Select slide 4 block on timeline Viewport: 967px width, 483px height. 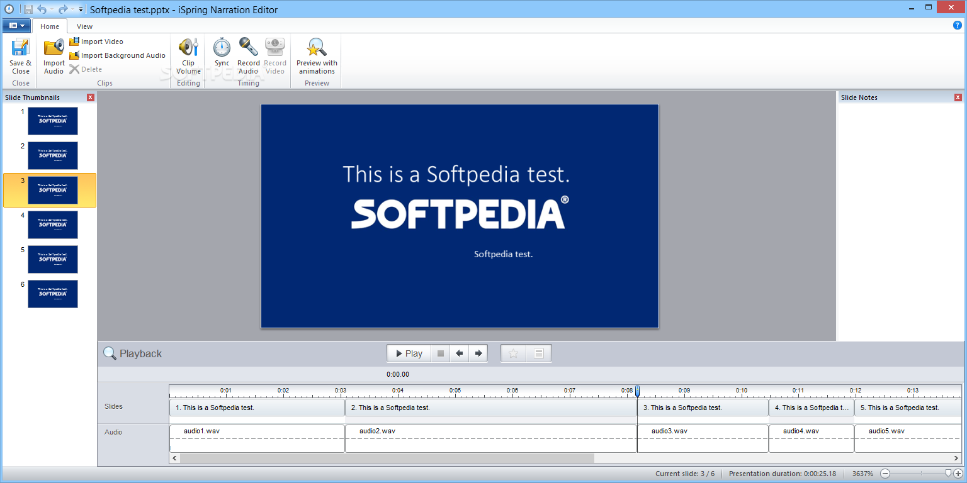click(x=811, y=408)
